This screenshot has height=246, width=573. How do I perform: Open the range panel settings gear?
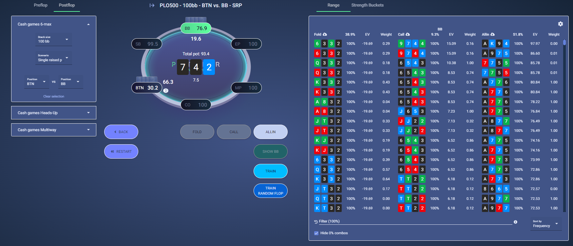point(561,24)
